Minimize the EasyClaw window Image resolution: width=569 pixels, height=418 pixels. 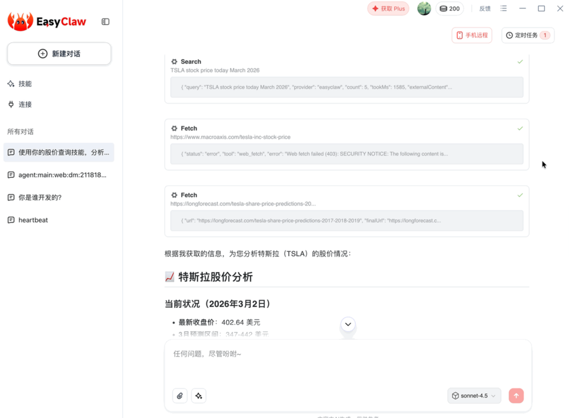pos(522,8)
